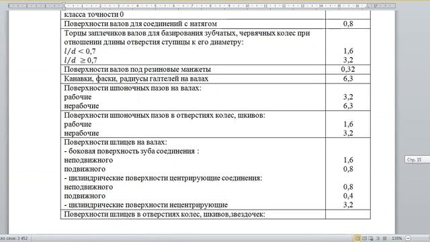Click value 0,32 for резиновые манжеты
This screenshot has width=430, height=242.
(x=348, y=69)
